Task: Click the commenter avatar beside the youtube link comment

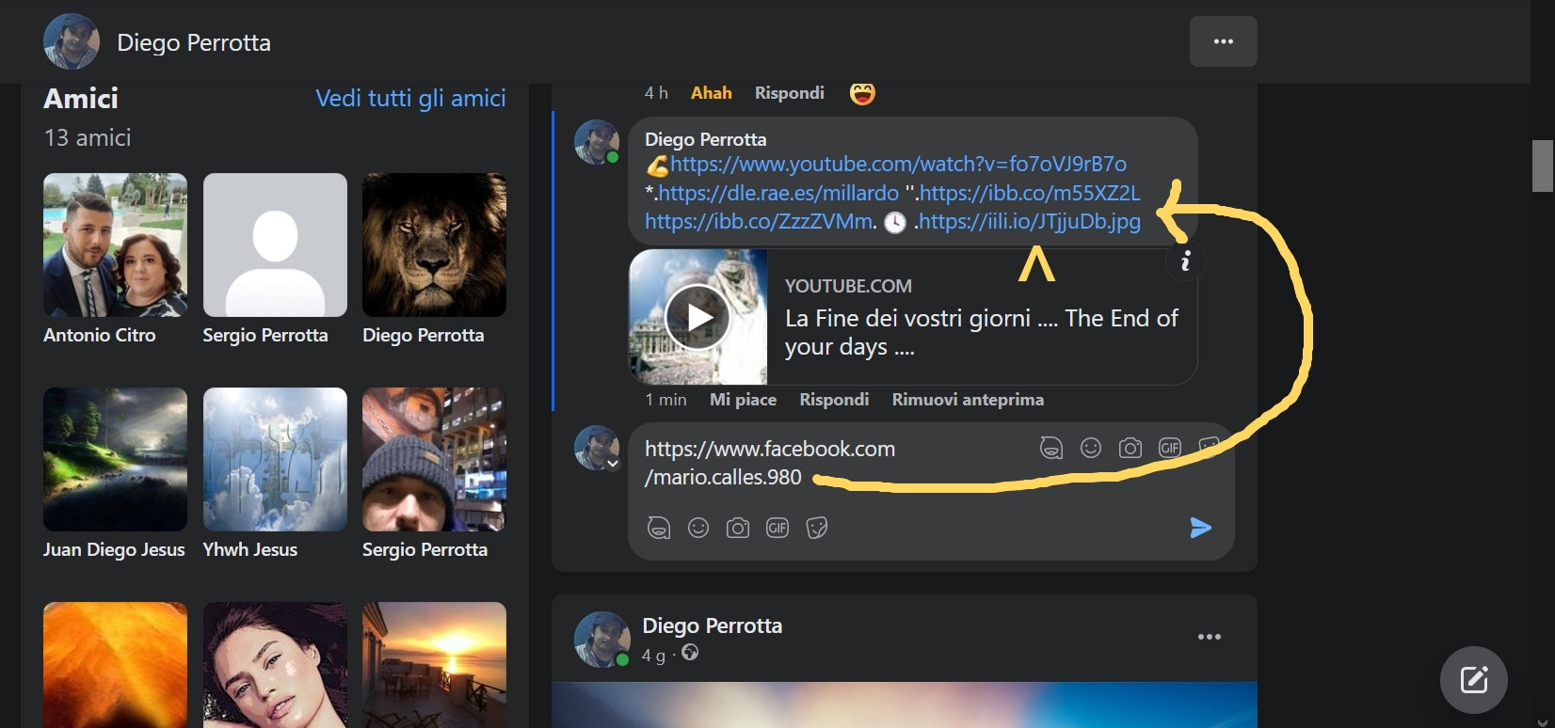Action: pos(597,142)
